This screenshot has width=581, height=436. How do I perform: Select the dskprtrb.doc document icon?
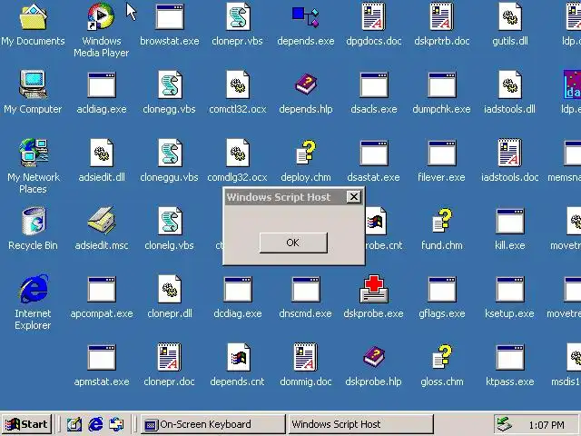(x=442, y=17)
